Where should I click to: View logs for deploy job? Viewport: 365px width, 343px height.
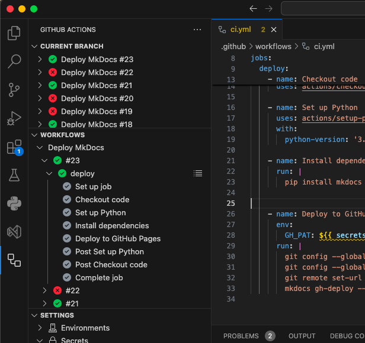(198, 173)
